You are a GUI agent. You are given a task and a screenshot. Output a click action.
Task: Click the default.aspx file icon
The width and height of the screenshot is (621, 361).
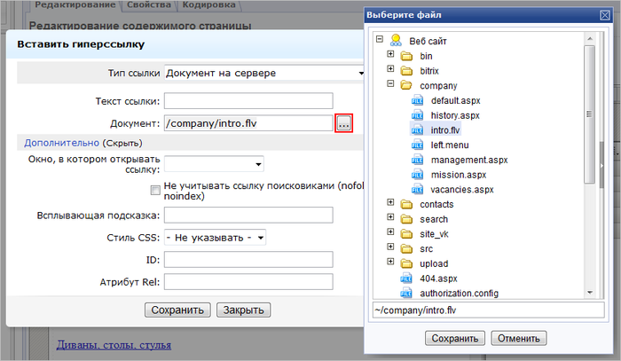pos(418,100)
